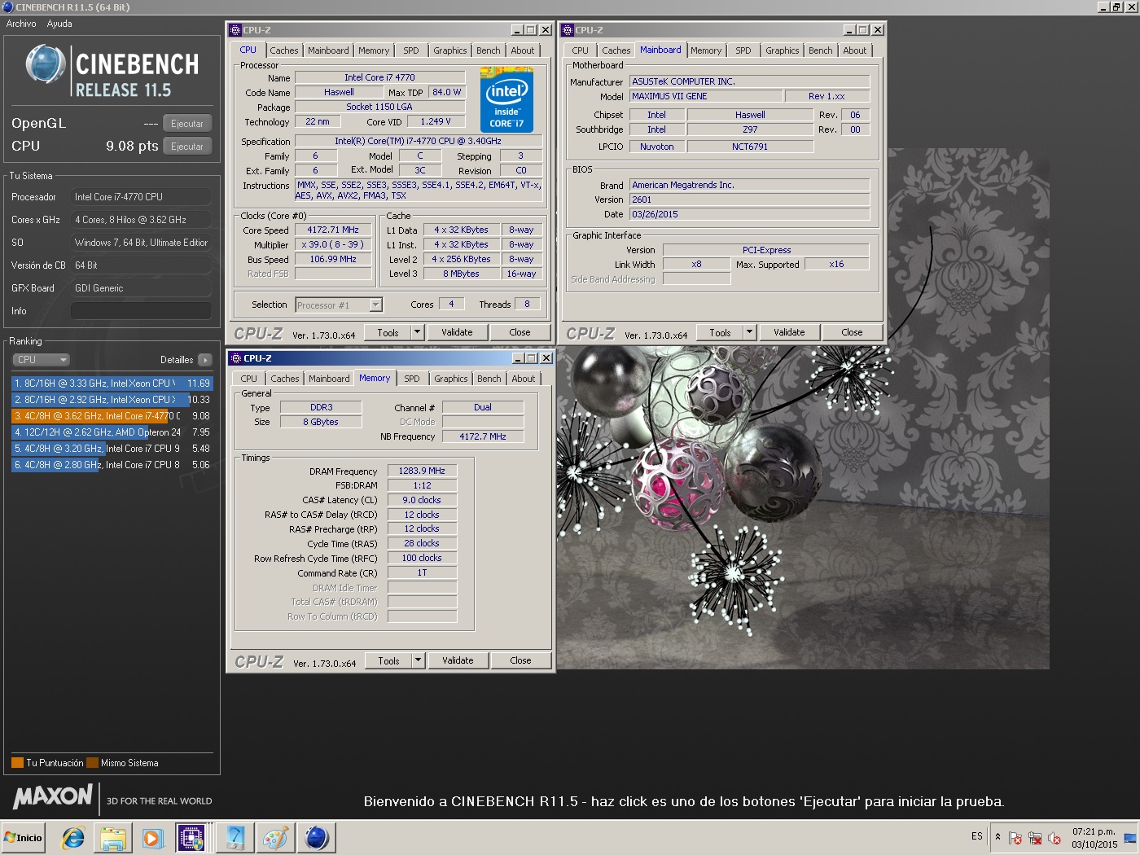Open the Action Center flag tray icon
Screen dimensions: 1140x855
pos(1015,838)
